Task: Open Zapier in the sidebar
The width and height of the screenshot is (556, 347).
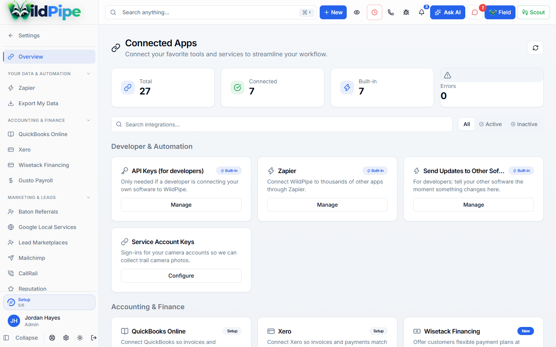Action: (x=49, y=88)
